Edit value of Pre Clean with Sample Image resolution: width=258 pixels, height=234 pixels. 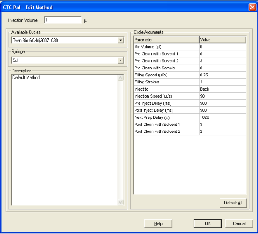(x=223, y=68)
